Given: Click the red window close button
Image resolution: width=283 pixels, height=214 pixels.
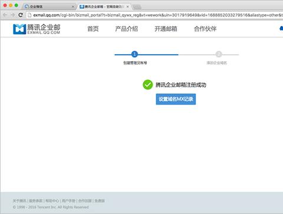Looking at the screenshot, I should point(5,5).
